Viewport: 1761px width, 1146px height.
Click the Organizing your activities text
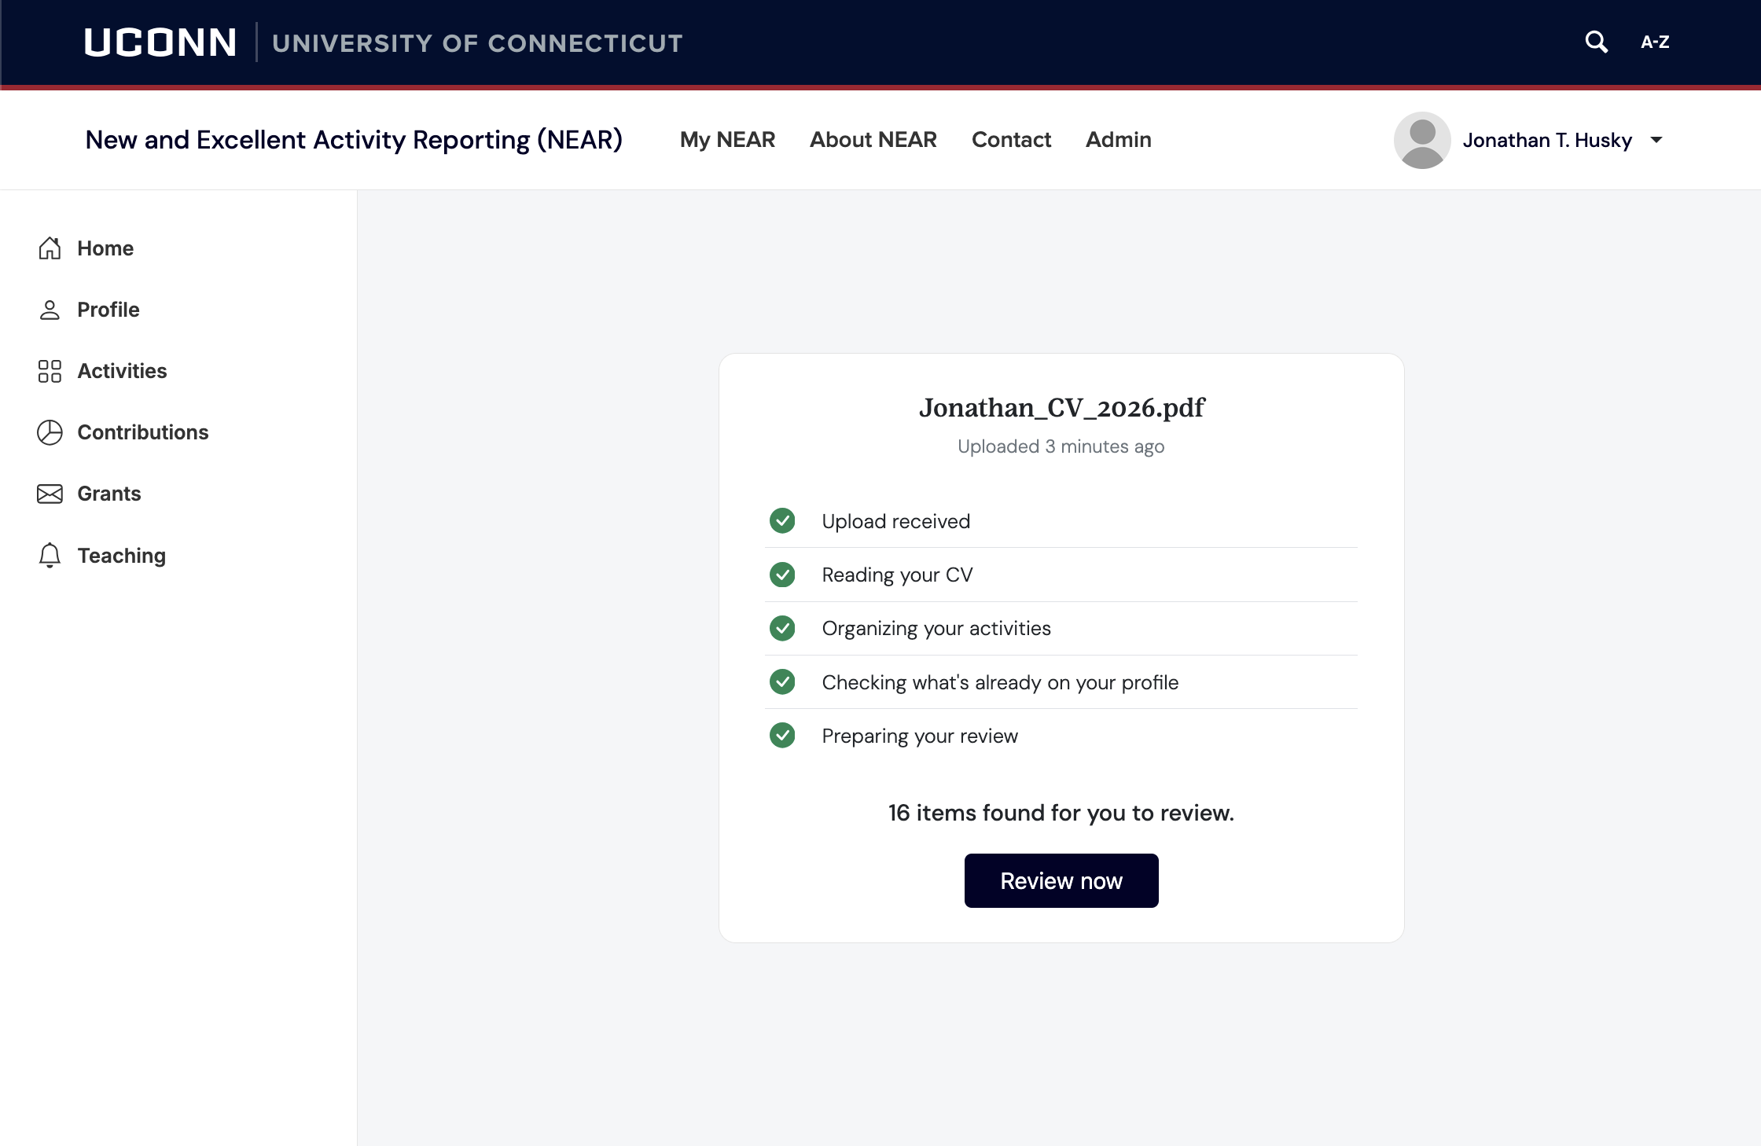(936, 629)
